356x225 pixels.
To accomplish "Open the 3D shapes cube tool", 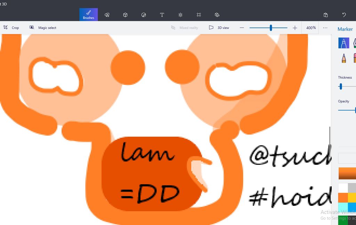I will point(125,15).
